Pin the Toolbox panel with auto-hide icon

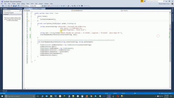(x=20, y=9)
